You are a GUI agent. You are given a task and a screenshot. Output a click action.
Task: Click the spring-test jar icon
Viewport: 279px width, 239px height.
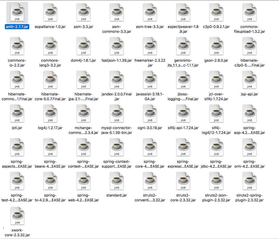(17, 181)
